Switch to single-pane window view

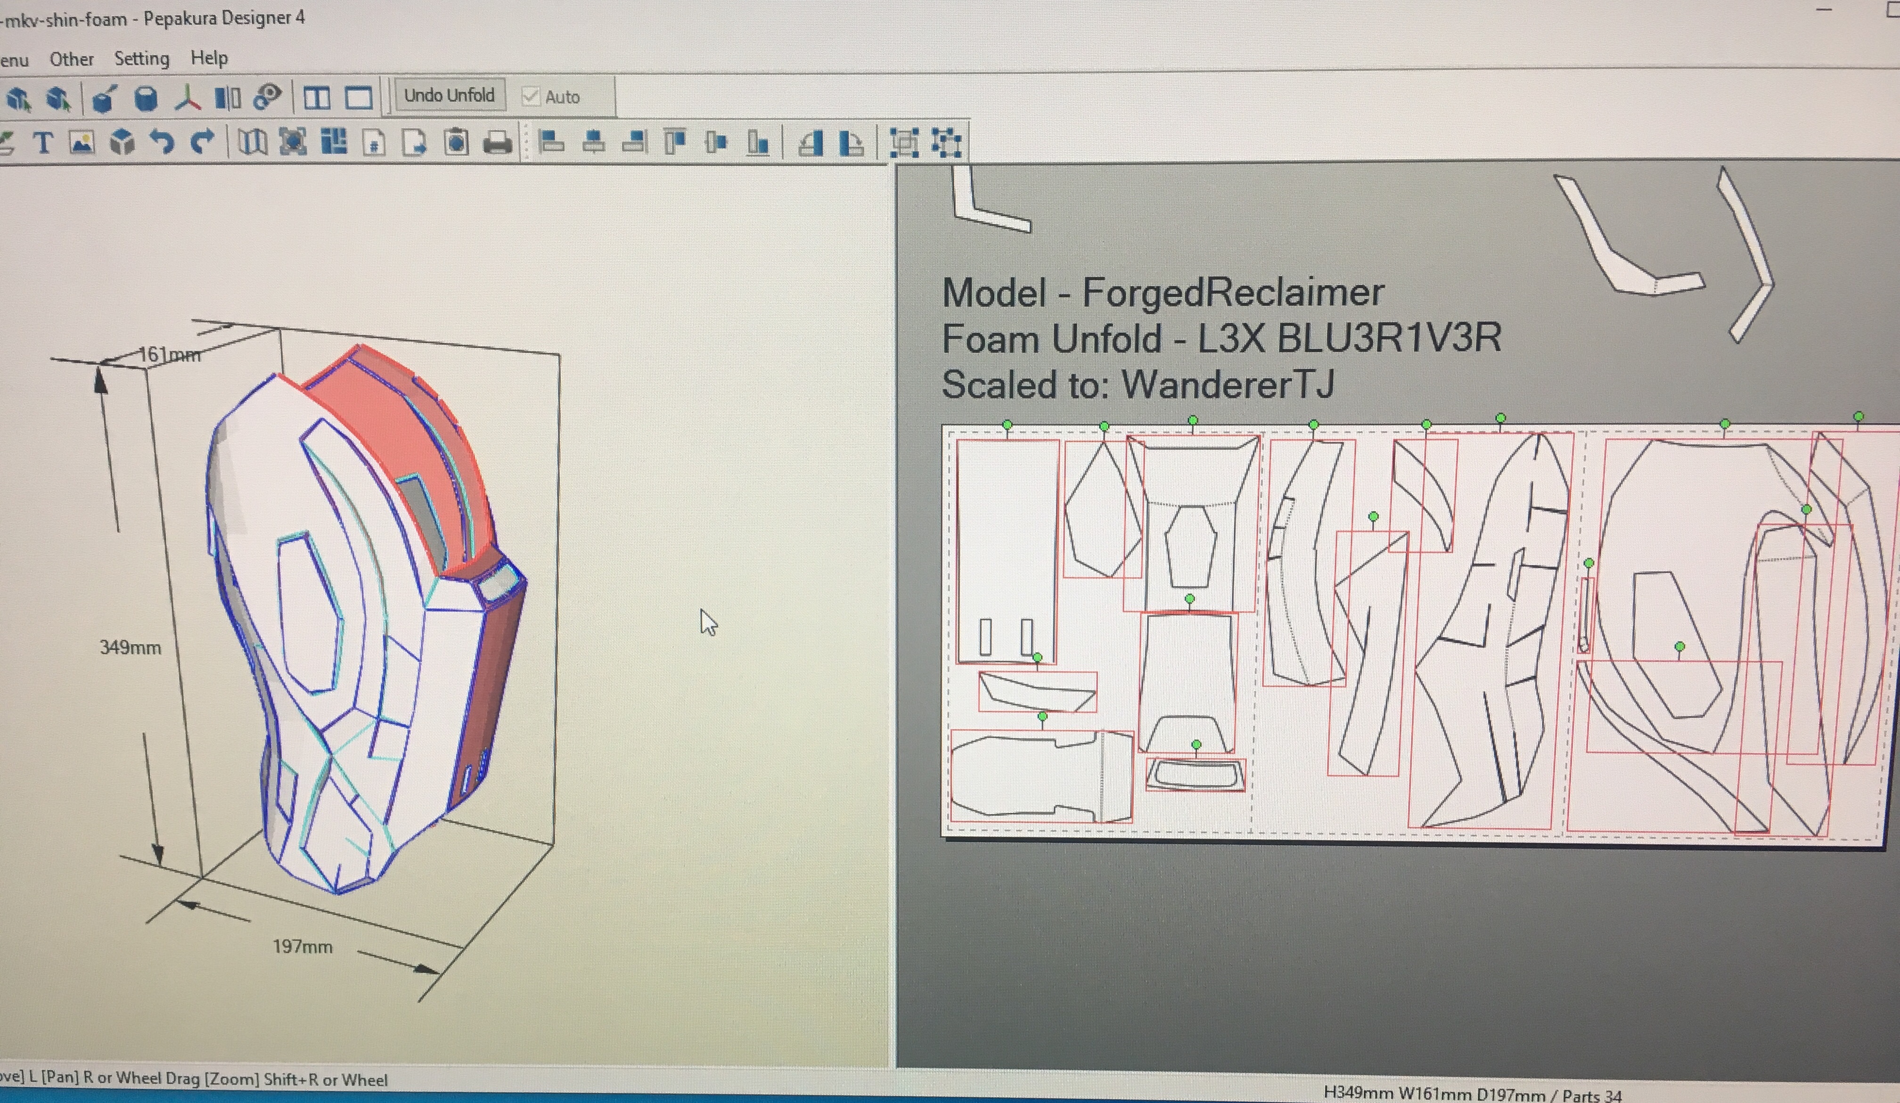point(359,98)
